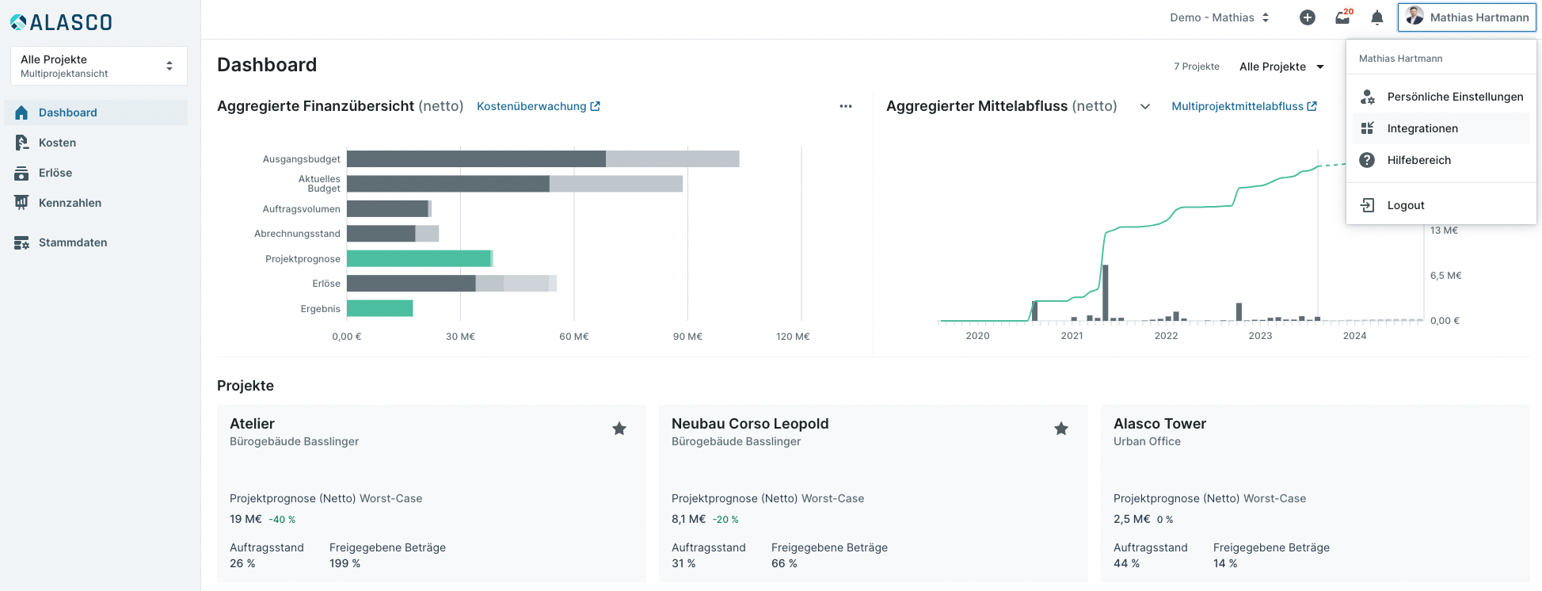Screen dimensions: 1542x591
Task: Open the notifications bell
Action: tap(1377, 17)
